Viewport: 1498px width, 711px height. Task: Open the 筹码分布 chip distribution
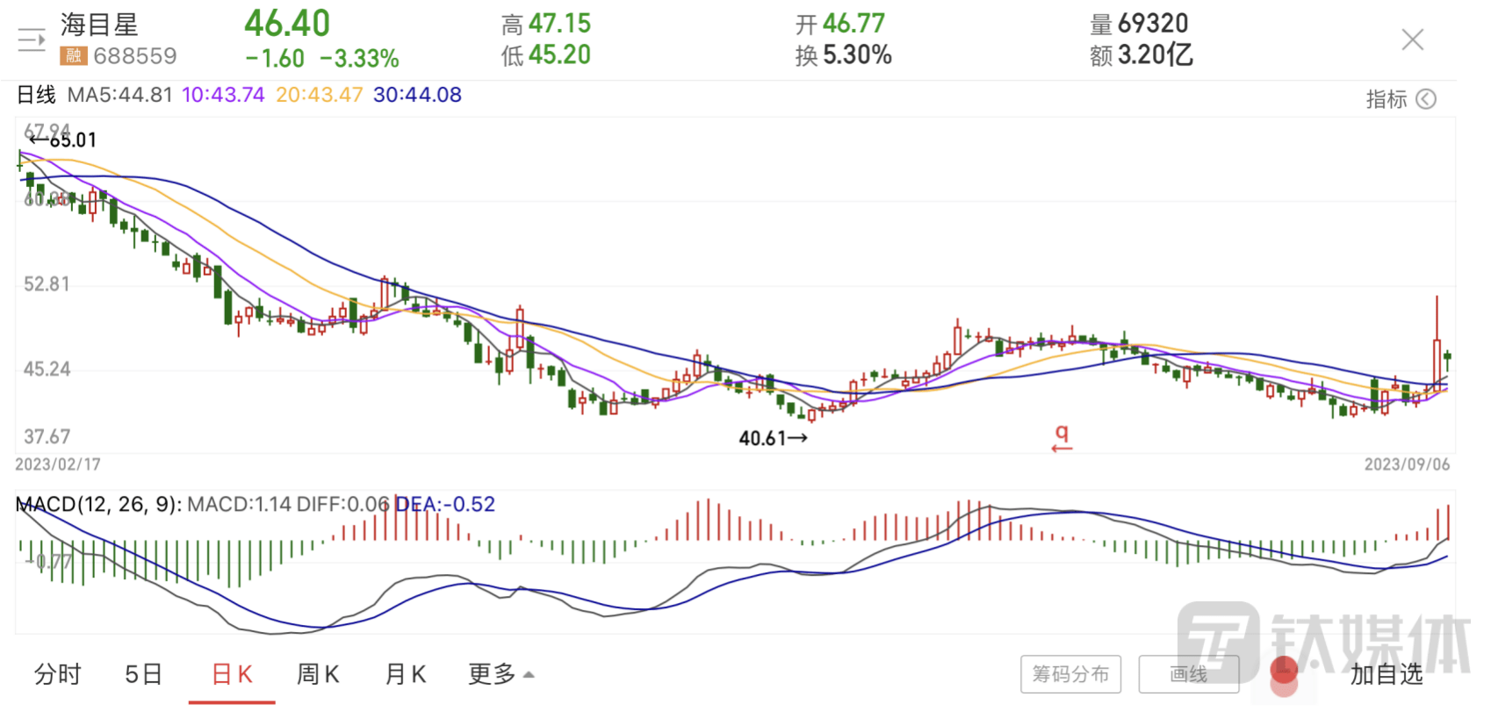pos(1070,674)
